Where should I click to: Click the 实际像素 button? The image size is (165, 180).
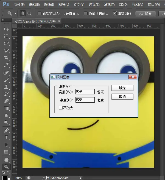[146, 14]
